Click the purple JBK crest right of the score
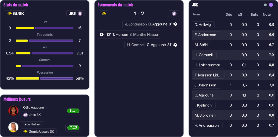Viewport: 278px width, 137px height. (174, 14)
